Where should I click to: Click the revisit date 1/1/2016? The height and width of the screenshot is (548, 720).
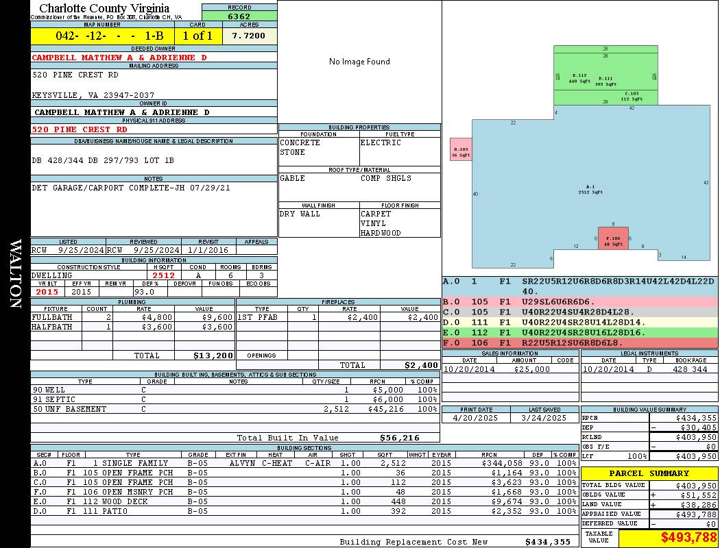(208, 251)
